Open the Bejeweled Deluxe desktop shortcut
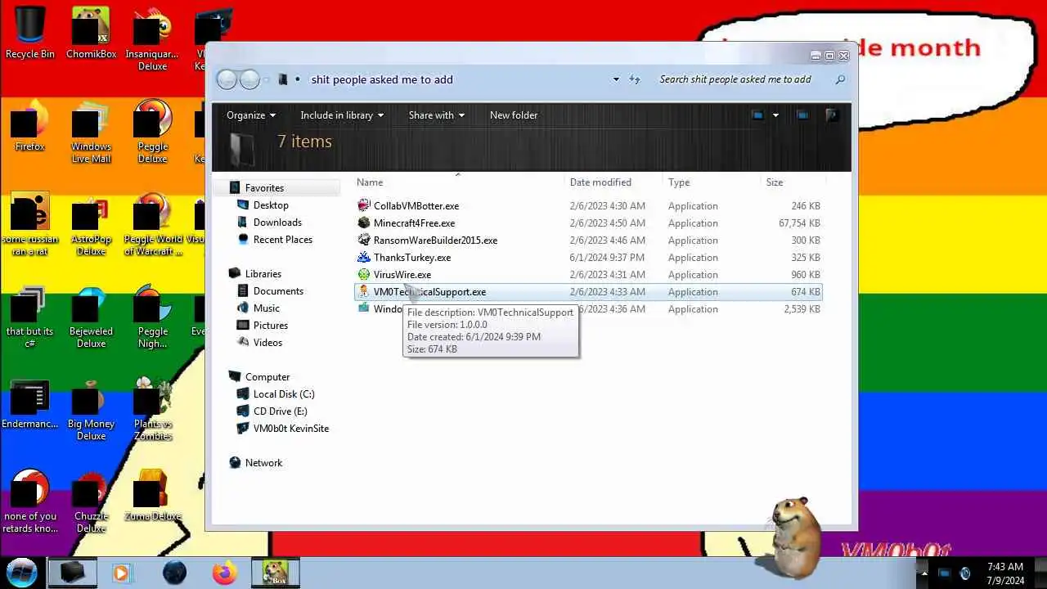The height and width of the screenshot is (589, 1047). [91, 317]
